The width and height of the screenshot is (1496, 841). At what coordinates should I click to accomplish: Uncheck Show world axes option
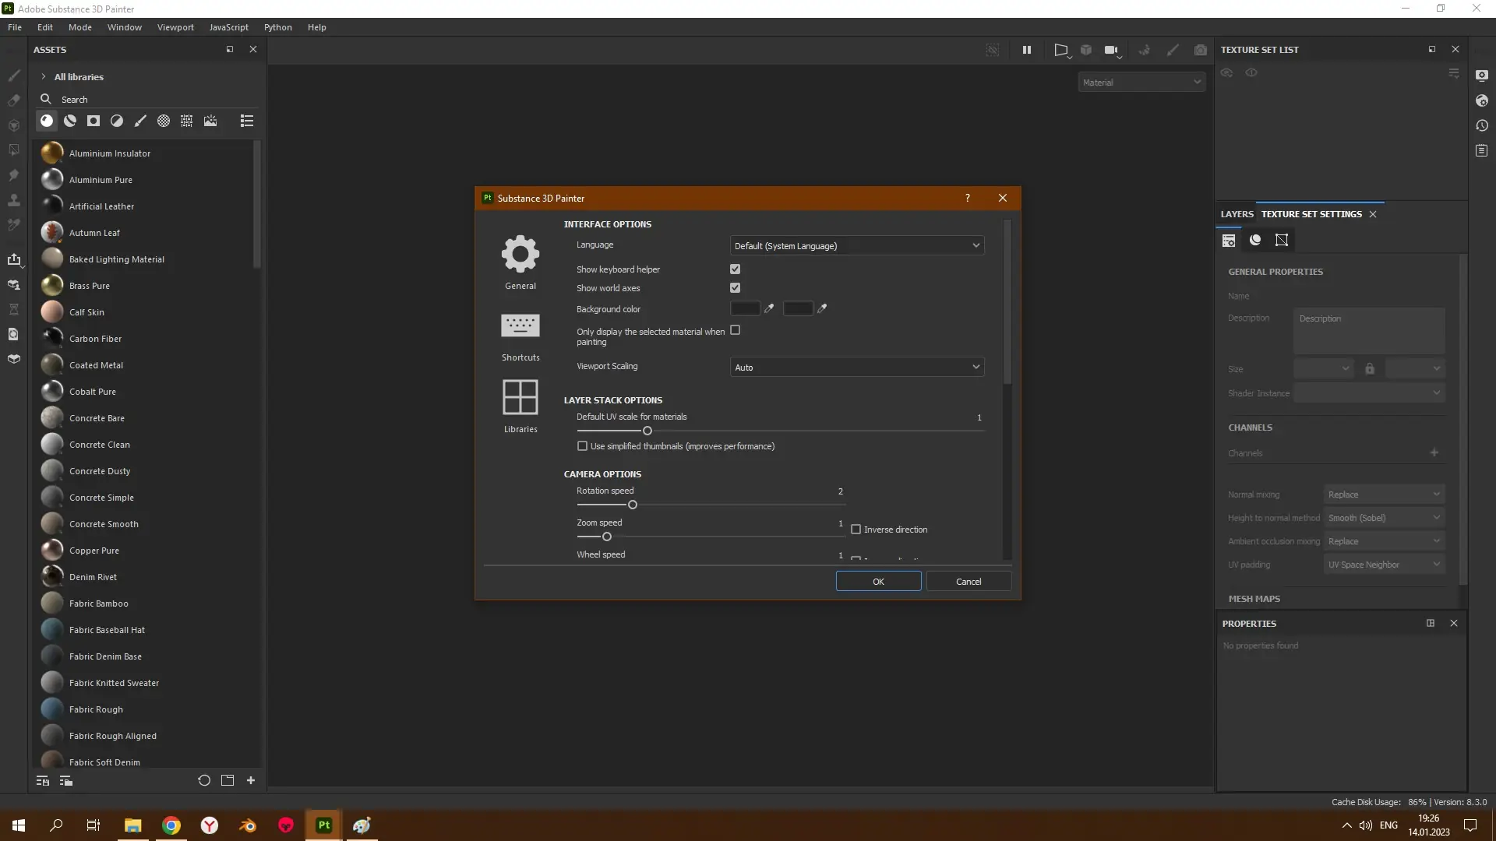(x=735, y=287)
